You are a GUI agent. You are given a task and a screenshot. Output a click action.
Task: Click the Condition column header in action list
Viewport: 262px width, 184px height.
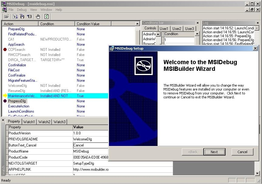[57, 24]
